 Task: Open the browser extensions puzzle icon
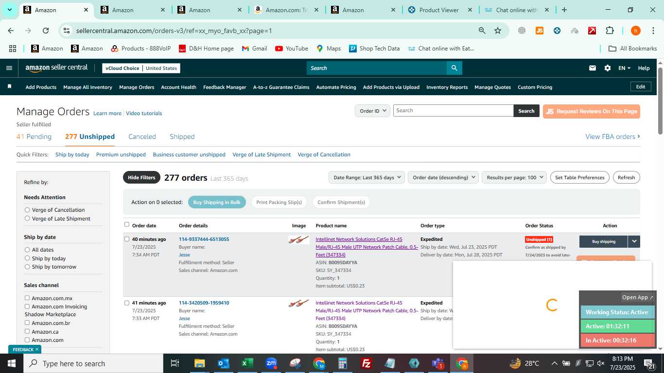(610, 31)
